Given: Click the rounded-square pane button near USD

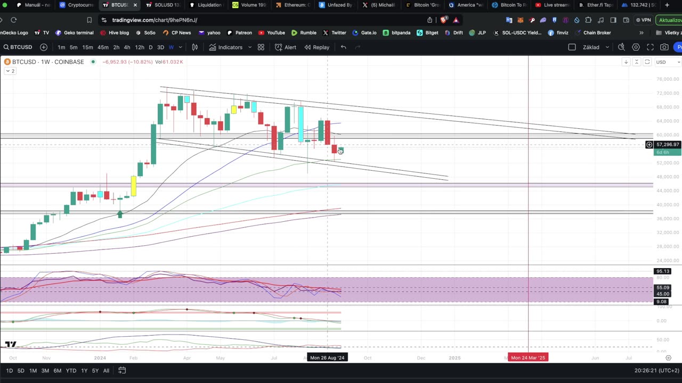Looking at the screenshot, I should [x=647, y=62].
